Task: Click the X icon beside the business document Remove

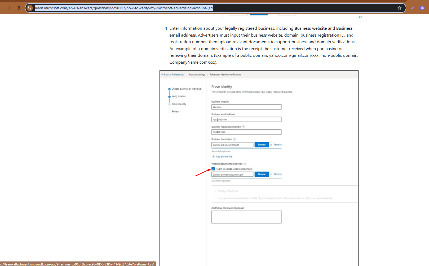Action: tap(271, 145)
